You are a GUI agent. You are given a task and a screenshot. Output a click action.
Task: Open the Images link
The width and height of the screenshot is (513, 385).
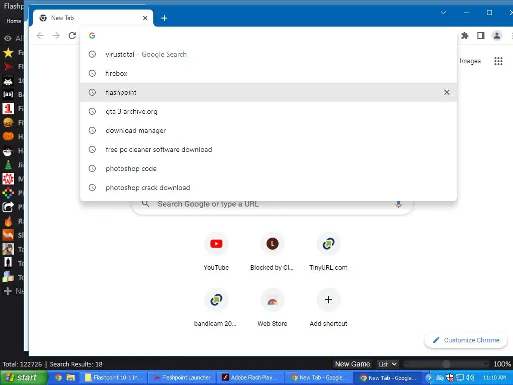[x=470, y=61]
